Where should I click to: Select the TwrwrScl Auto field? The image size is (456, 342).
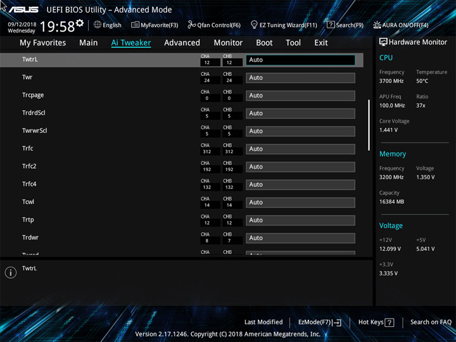[300, 131]
